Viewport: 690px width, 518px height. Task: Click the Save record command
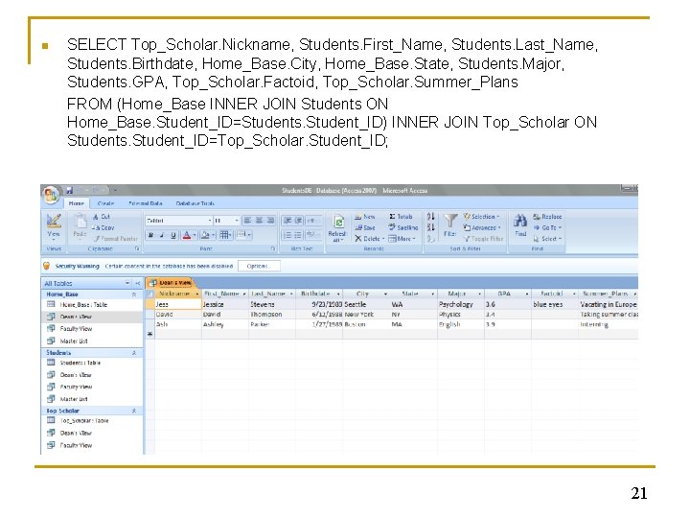pos(365,227)
